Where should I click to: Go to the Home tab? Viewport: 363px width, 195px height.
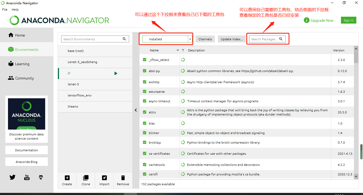(x=27, y=35)
